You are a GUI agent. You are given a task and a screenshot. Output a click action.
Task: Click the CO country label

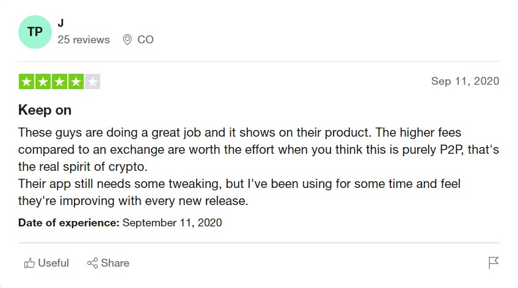coord(145,40)
